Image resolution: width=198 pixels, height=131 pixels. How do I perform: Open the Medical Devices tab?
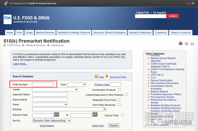pos(45,32)
